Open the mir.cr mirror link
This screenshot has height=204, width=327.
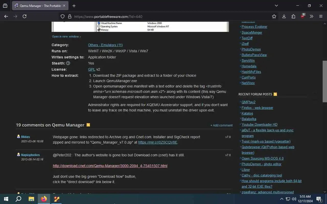[158, 142]
